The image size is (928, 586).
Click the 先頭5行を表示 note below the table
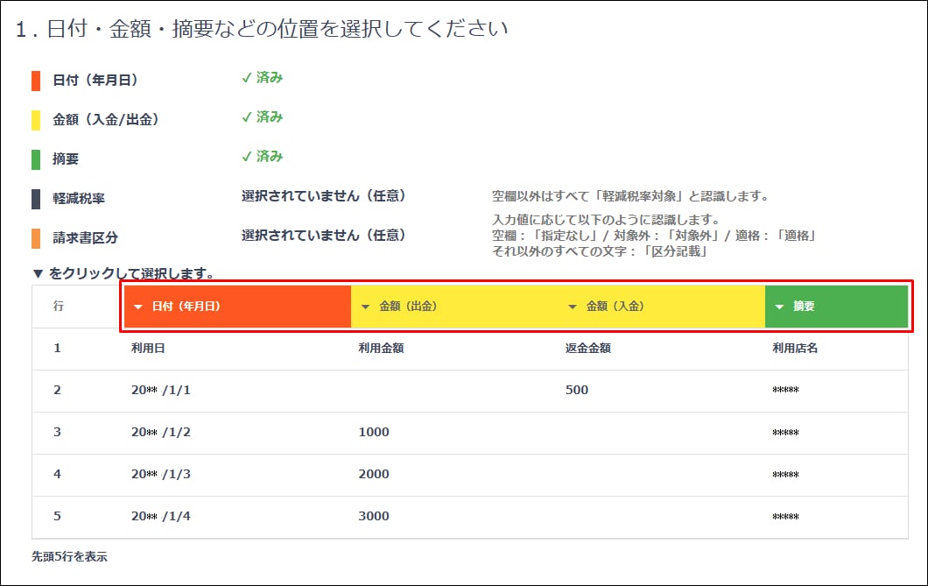[69, 557]
